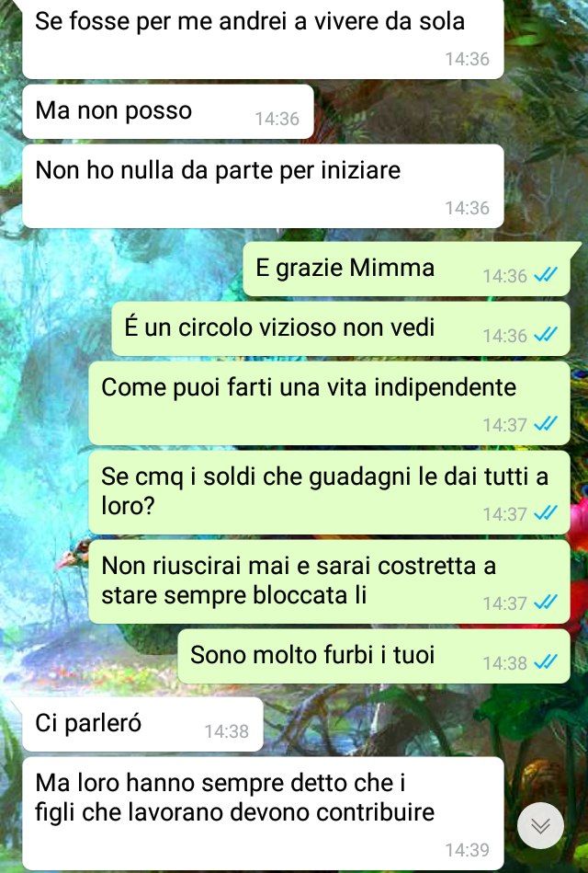Select the 'Ci parleró' message bubble
The height and width of the screenshot is (873, 588).
(x=142, y=724)
